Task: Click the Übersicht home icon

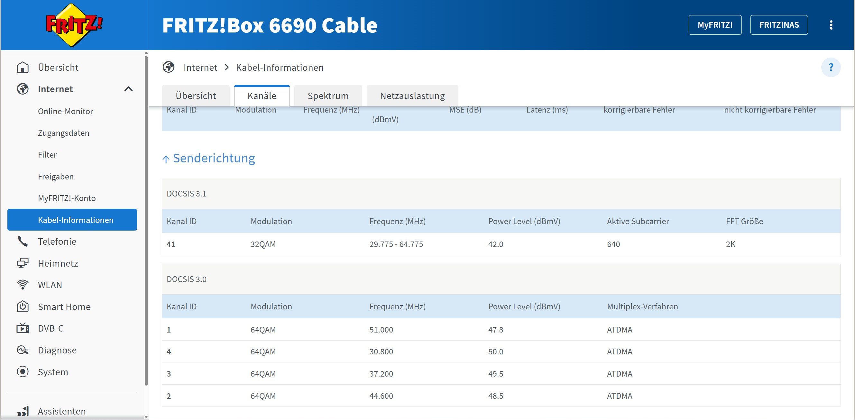Action: pos(23,67)
